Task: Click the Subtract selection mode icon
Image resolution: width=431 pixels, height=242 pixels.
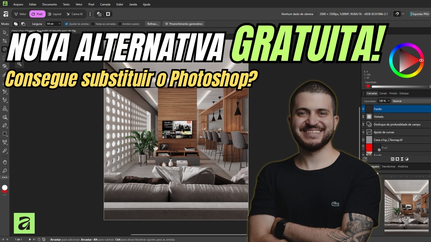Action: pos(23,24)
